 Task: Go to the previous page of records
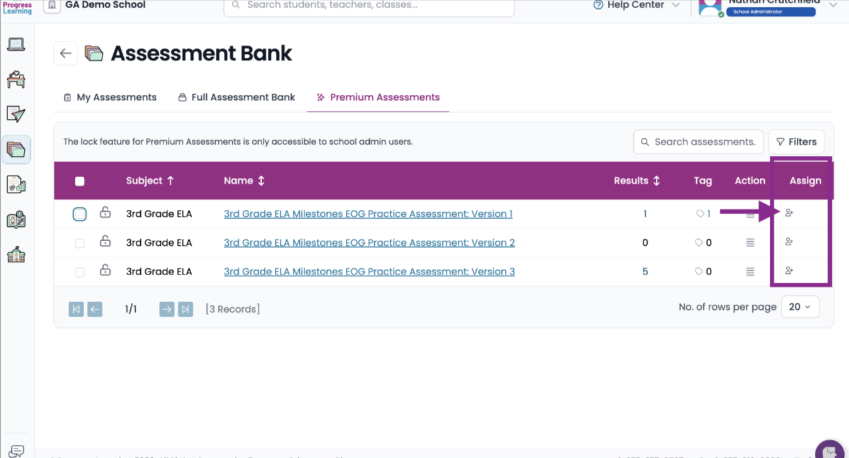[95, 309]
